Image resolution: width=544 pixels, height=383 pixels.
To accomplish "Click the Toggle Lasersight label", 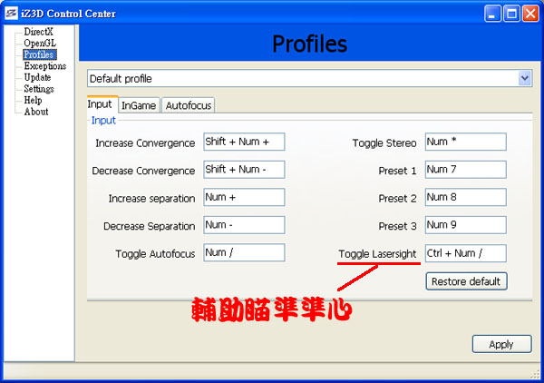I will tap(377, 254).
